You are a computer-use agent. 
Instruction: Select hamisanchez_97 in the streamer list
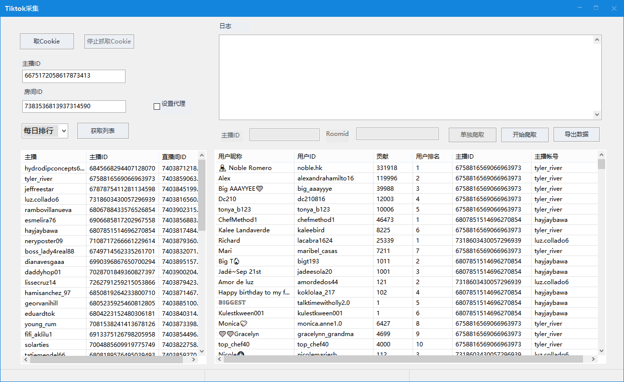click(110, 293)
